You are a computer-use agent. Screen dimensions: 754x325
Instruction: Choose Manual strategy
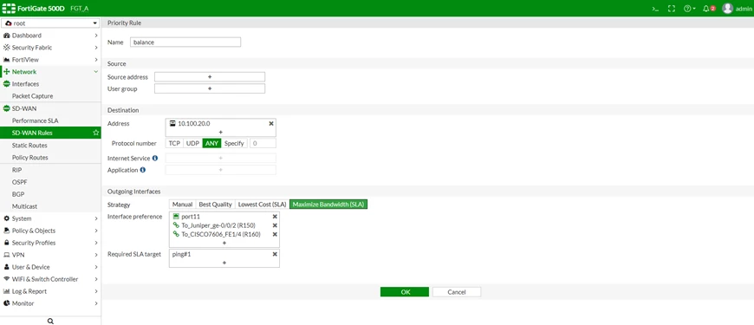(182, 205)
